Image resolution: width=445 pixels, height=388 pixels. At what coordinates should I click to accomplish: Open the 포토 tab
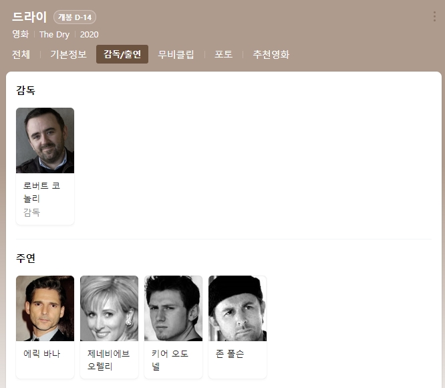click(x=224, y=54)
